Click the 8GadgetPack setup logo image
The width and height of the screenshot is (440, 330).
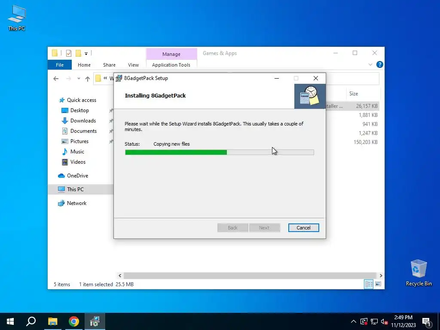(310, 96)
